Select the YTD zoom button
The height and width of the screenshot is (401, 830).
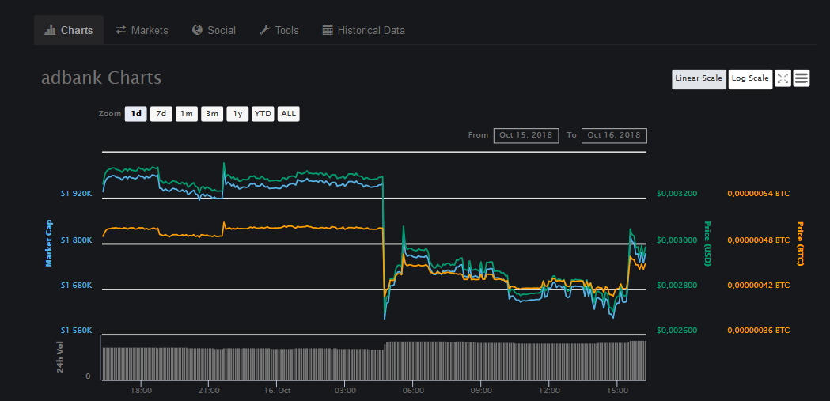point(263,114)
